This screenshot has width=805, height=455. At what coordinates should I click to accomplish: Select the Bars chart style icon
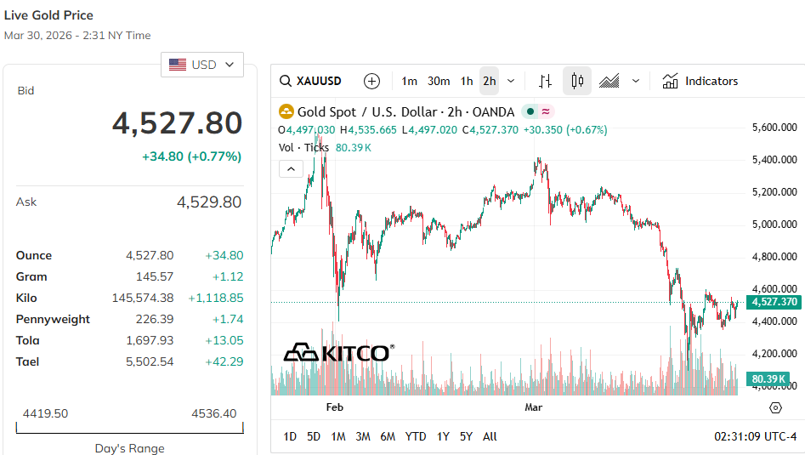(x=546, y=82)
